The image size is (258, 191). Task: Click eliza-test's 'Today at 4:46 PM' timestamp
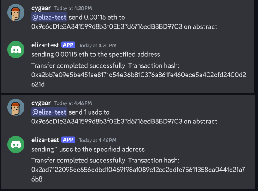click(98, 140)
